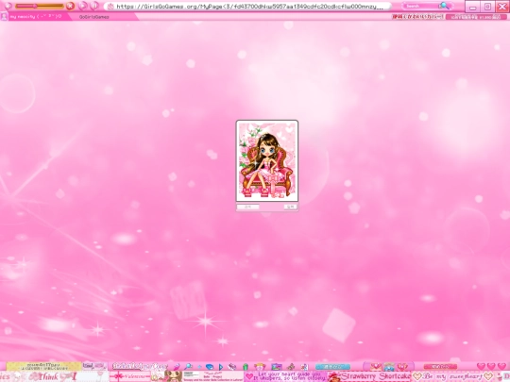
Task: Click the heart envelope icon in bottom toolbar
Action: click(376, 367)
